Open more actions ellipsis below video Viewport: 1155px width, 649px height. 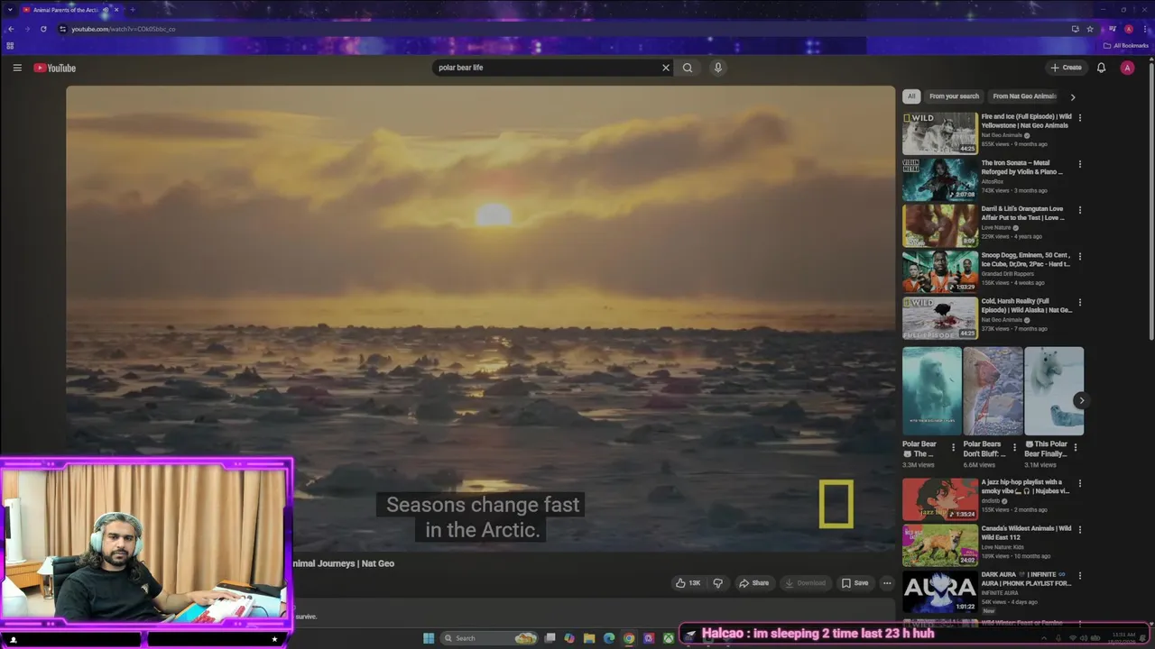coord(887,583)
